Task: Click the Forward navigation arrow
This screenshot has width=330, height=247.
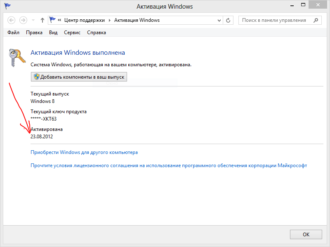Action: [23, 20]
